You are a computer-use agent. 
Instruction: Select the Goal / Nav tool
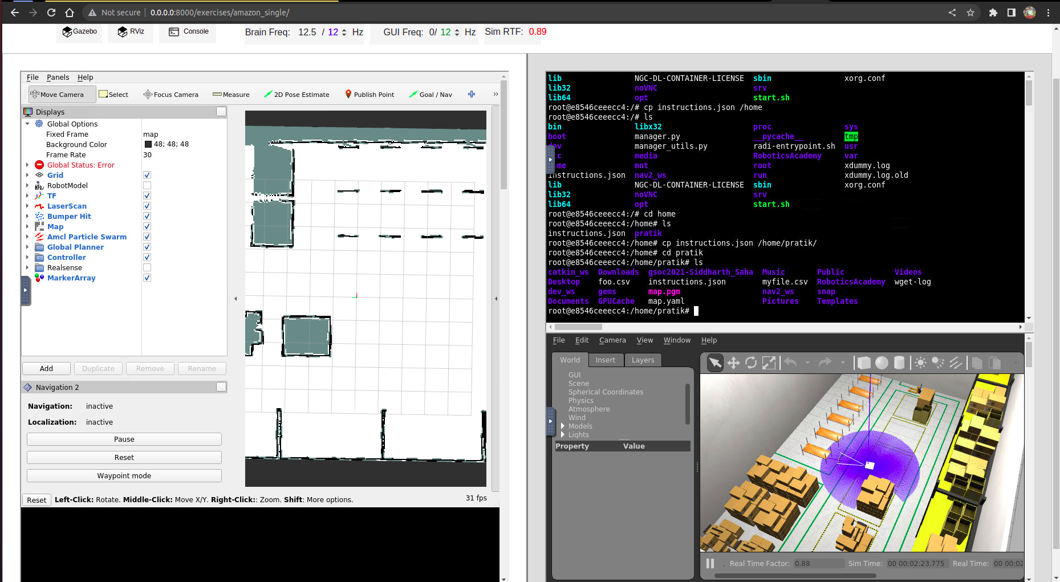(x=431, y=95)
